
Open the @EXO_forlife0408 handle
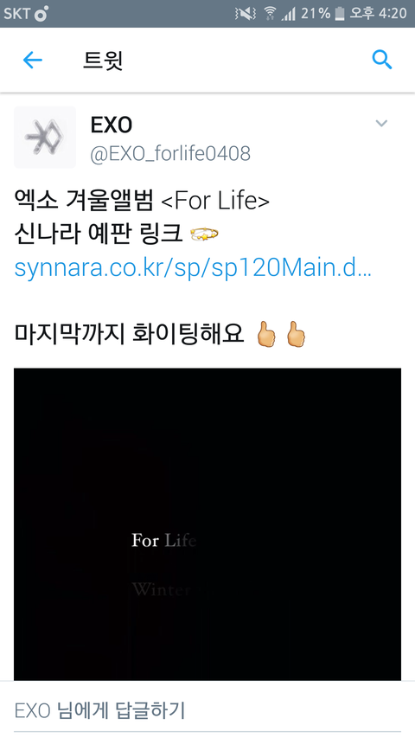tap(170, 154)
